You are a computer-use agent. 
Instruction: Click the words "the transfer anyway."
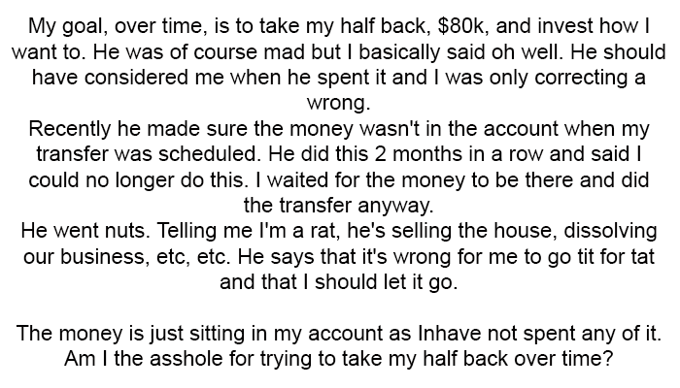[x=339, y=206]
